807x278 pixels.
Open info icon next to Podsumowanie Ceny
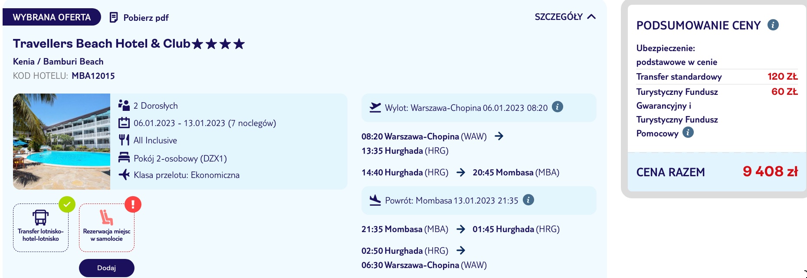[773, 25]
